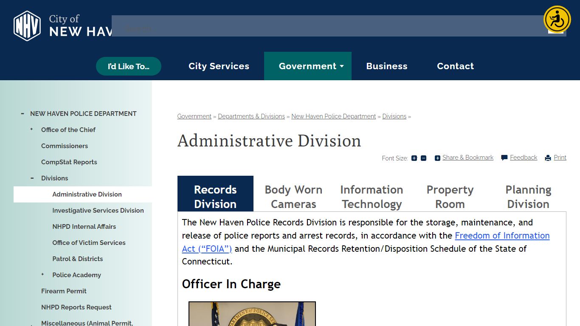This screenshot has width=580, height=326.
Task: Click the printer icon
Action: [548, 158]
